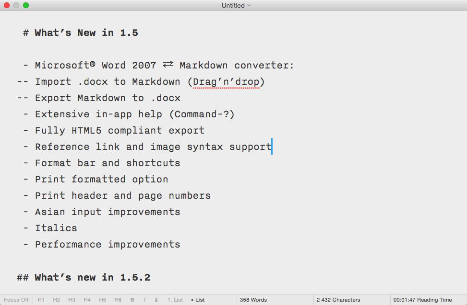Image resolution: width=467 pixels, height=305 pixels.
Task: Set heading level H2
Action: [x=56, y=300]
